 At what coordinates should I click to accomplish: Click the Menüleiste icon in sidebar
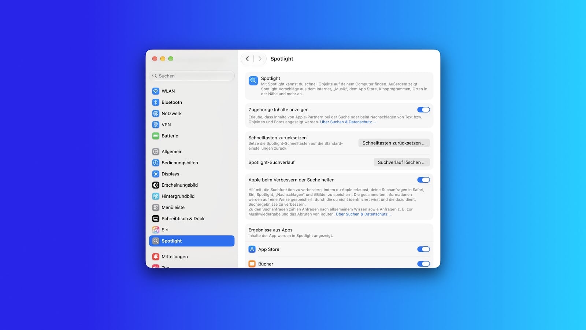156,208
